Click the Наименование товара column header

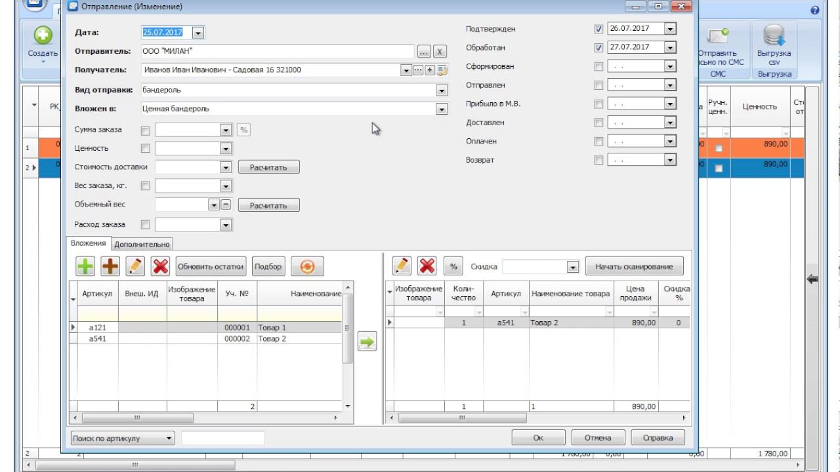(x=570, y=294)
